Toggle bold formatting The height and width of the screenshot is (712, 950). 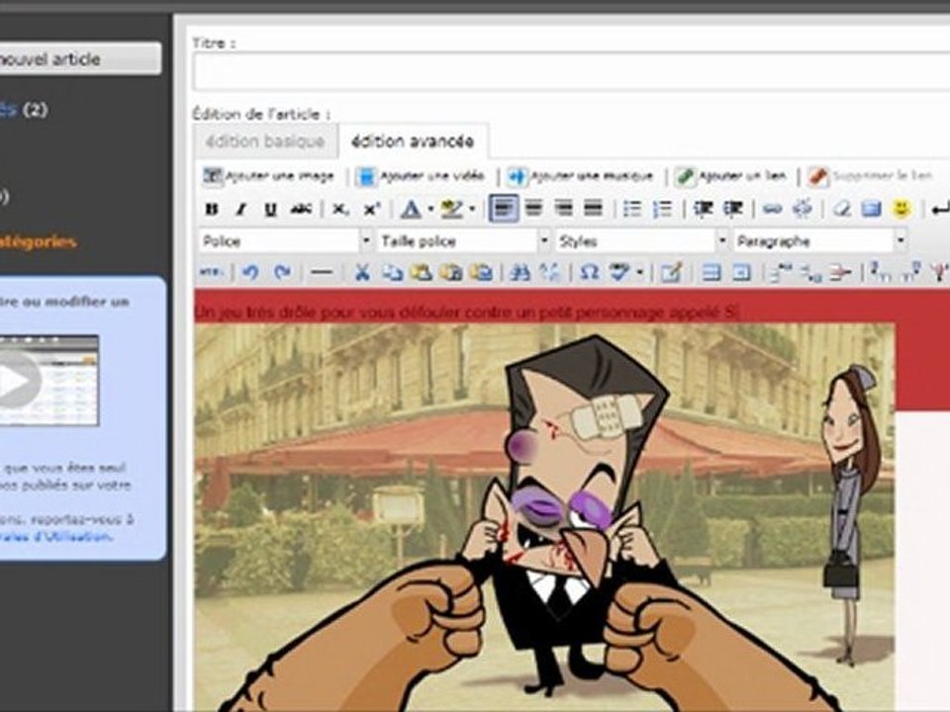[x=212, y=210]
